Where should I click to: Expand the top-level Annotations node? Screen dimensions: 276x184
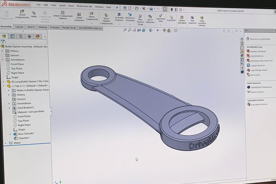(x=2, y=60)
